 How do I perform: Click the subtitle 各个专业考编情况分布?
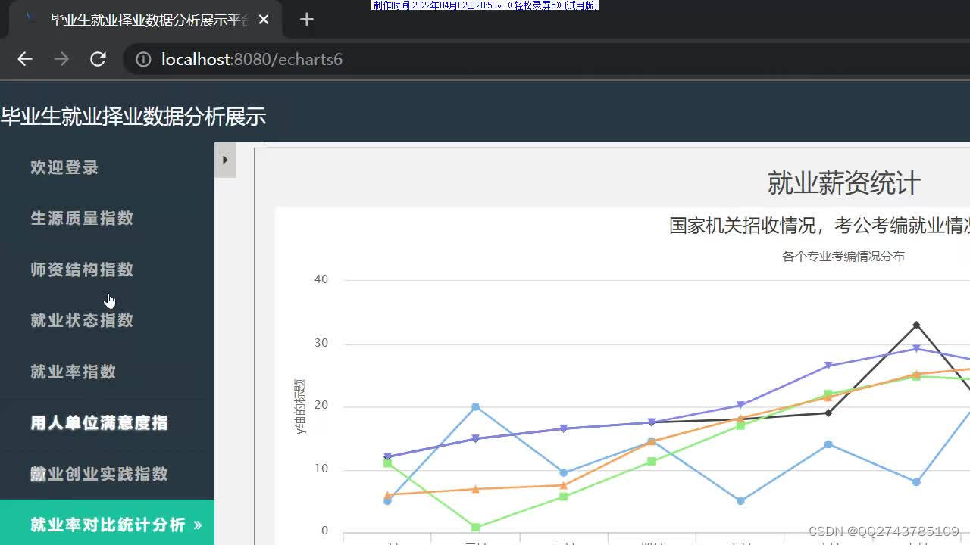point(843,256)
